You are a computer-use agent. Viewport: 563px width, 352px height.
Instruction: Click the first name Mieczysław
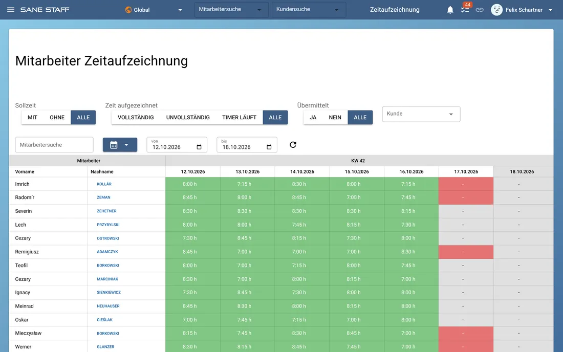click(x=28, y=334)
